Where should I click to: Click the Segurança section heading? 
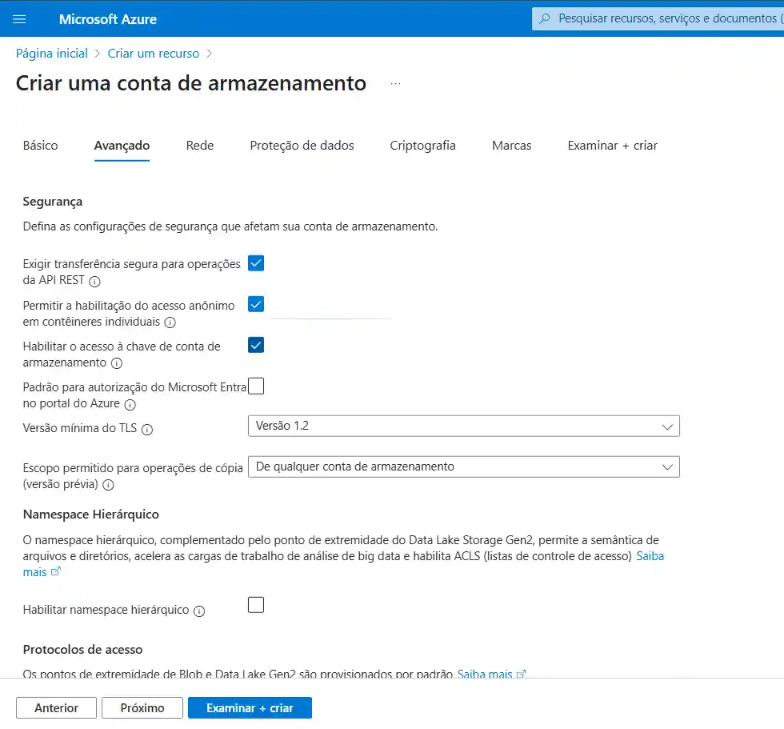tap(53, 202)
